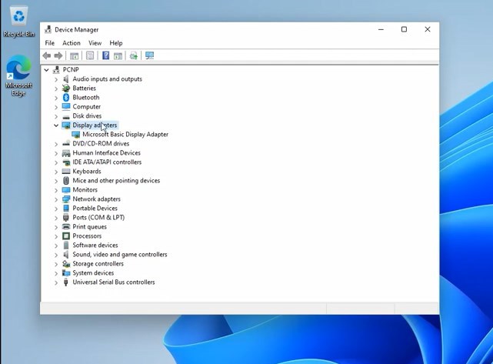Open the Help menu
The height and width of the screenshot is (364, 493).
(116, 43)
